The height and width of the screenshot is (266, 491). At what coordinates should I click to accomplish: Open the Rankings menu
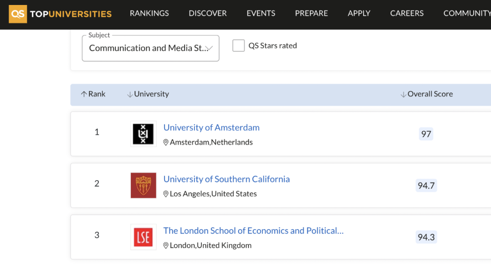coord(150,13)
